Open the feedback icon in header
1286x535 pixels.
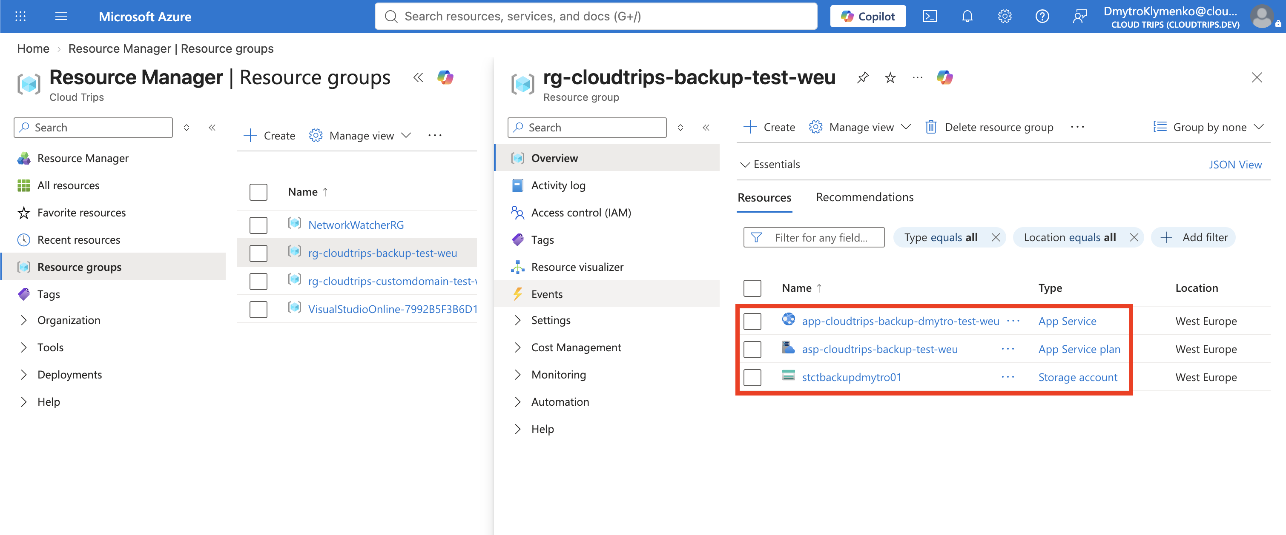pyautogui.click(x=1079, y=17)
